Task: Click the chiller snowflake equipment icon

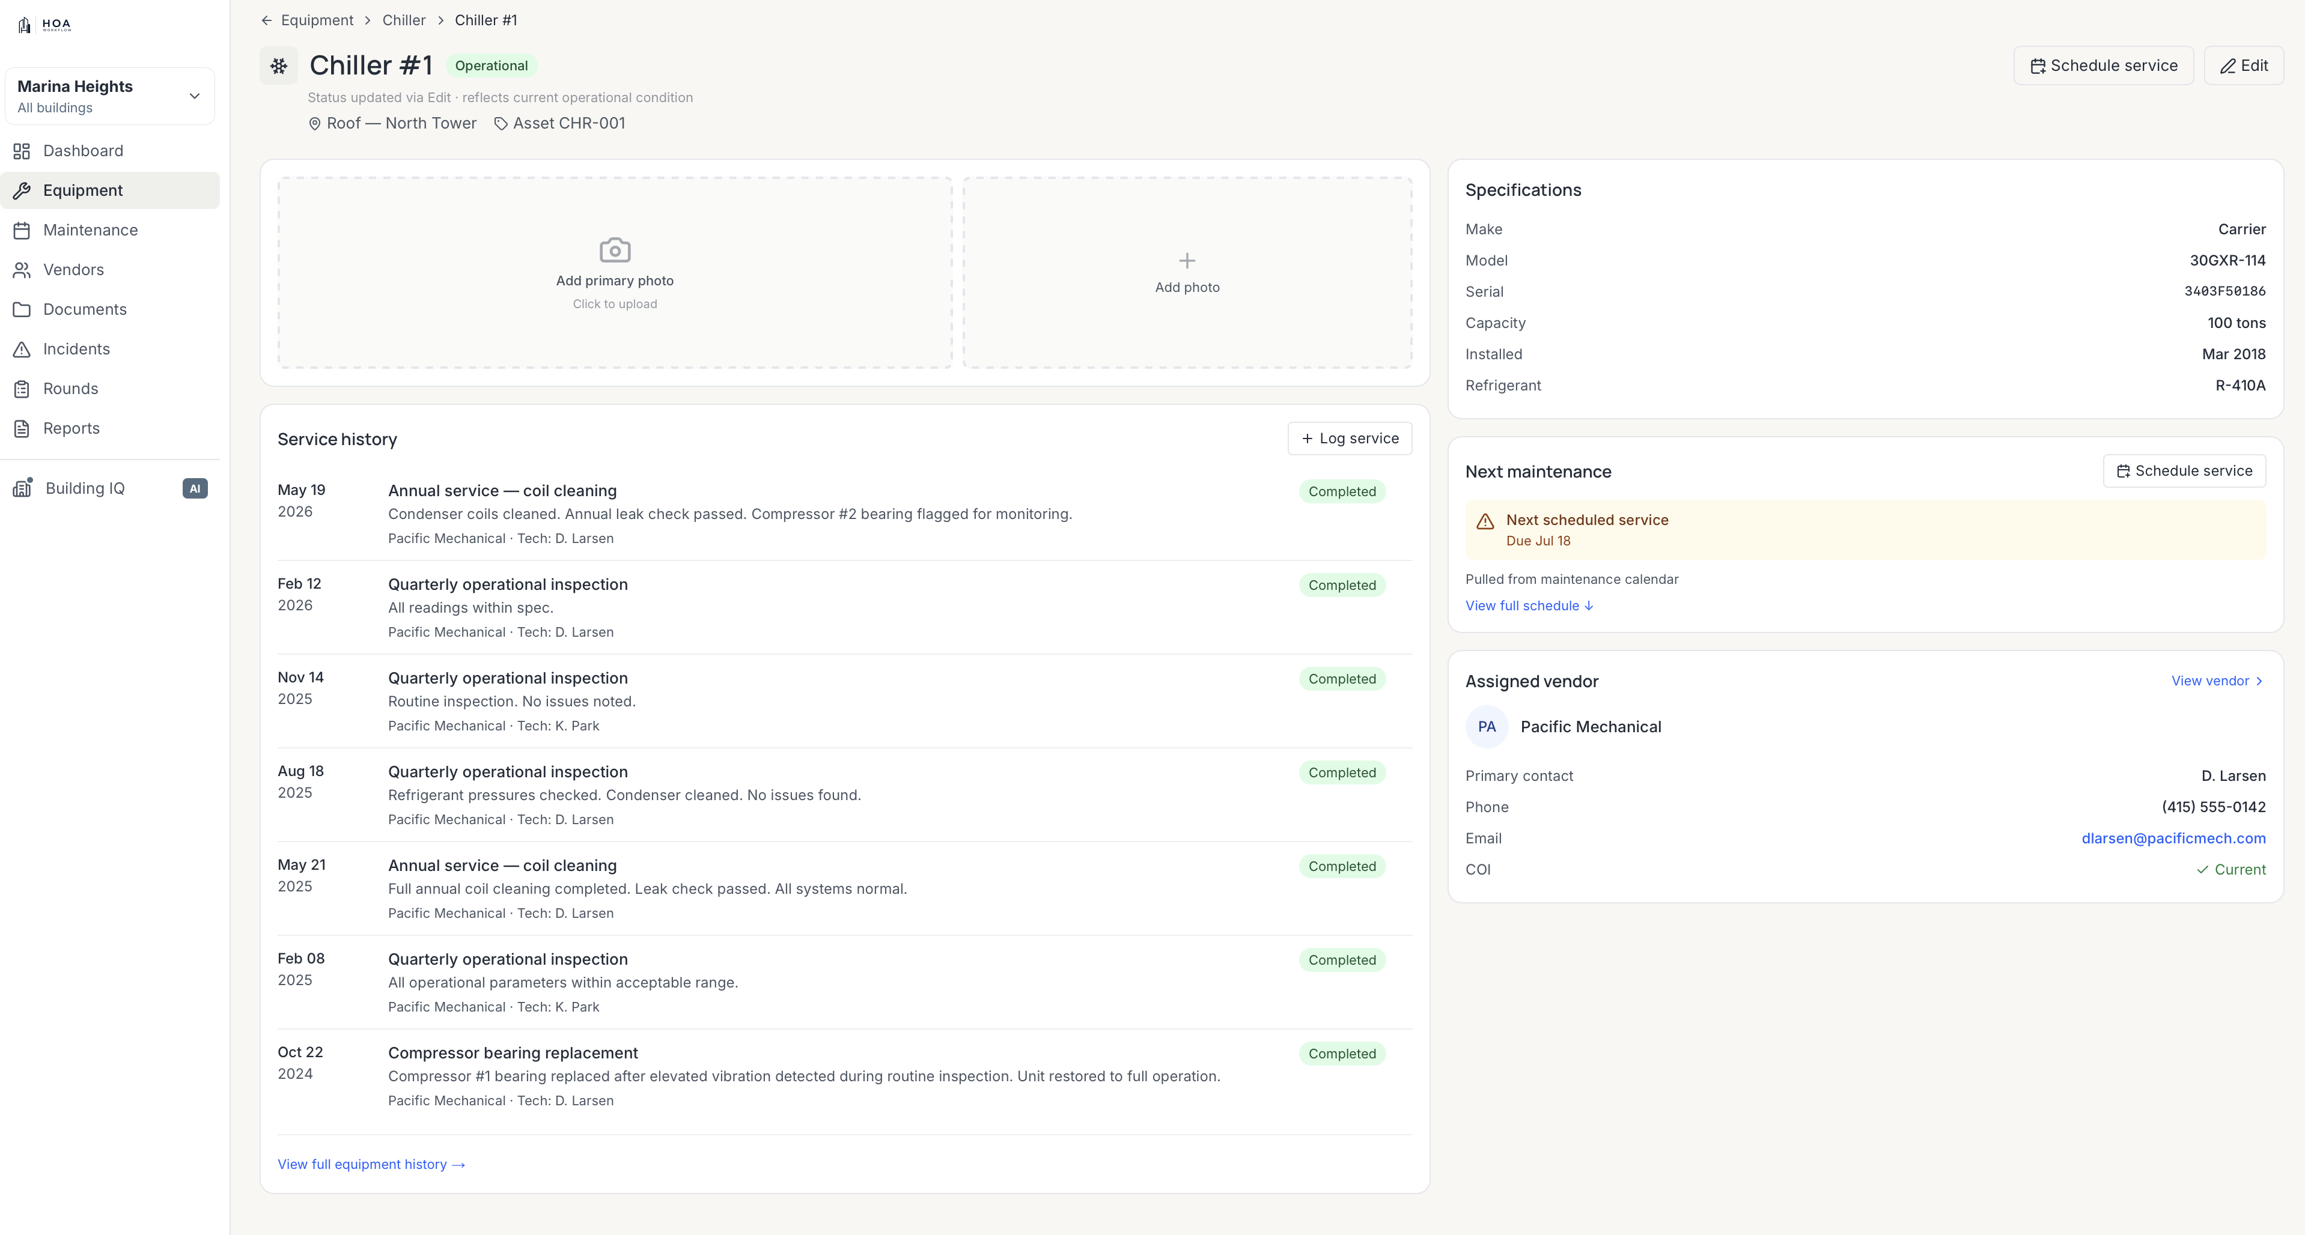Action: (279, 65)
